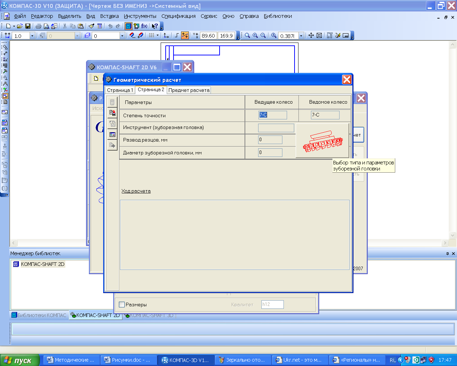This screenshot has height=366, width=457.
Task: Click the Ход расчета link
Action: click(136, 191)
